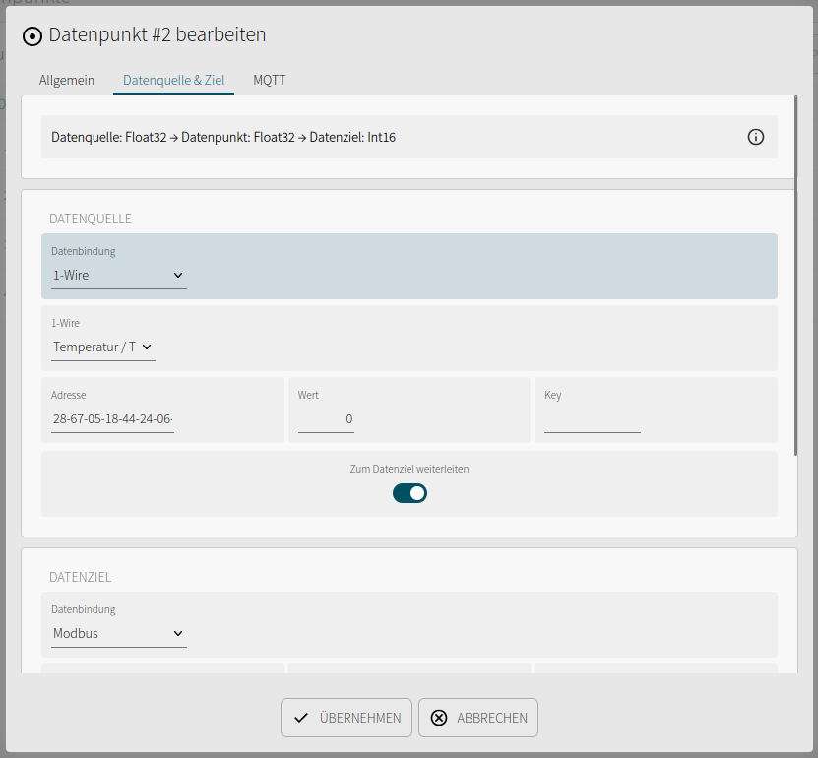818x758 pixels.
Task: Focus the Wert input field
Action: [x=326, y=419]
